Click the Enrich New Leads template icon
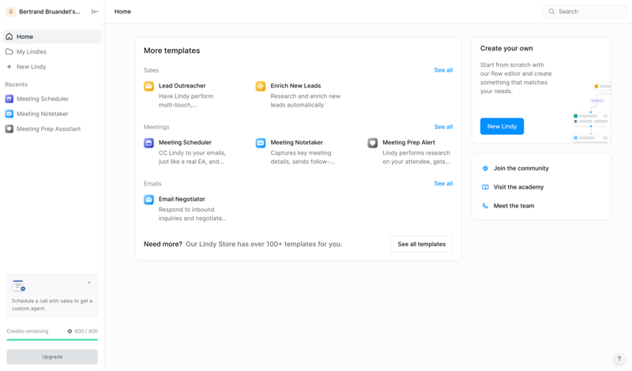Screen dimensions: 632x371 (x=261, y=86)
